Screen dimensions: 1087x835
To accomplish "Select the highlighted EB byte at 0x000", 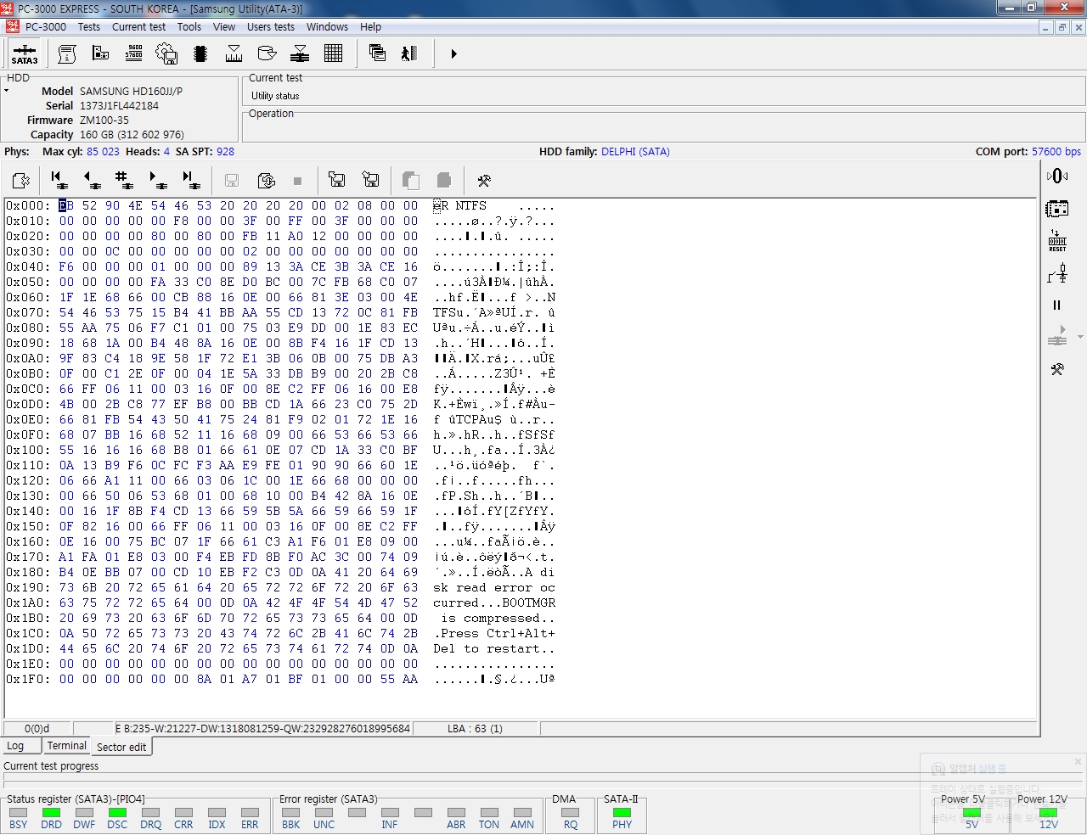I will point(66,205).
